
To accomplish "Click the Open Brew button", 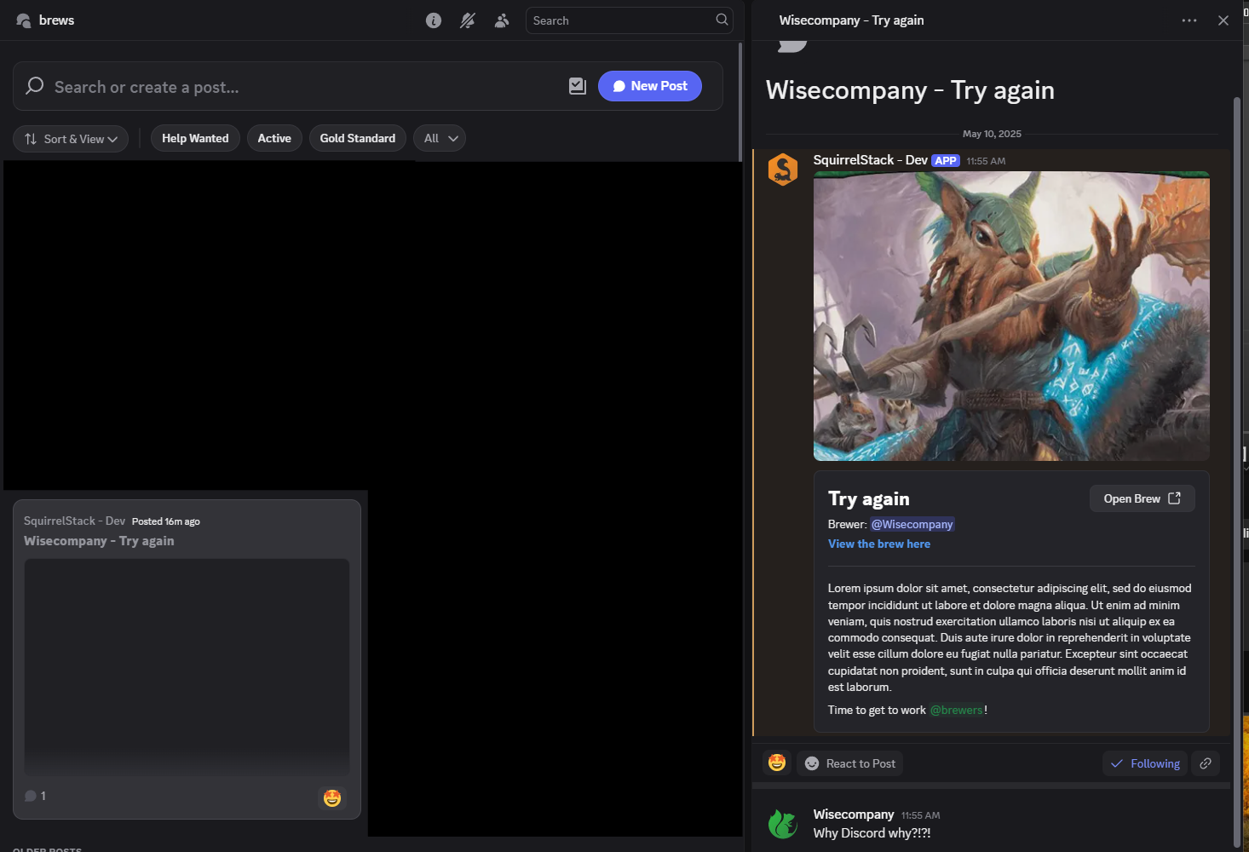I will pos(1143,498).
